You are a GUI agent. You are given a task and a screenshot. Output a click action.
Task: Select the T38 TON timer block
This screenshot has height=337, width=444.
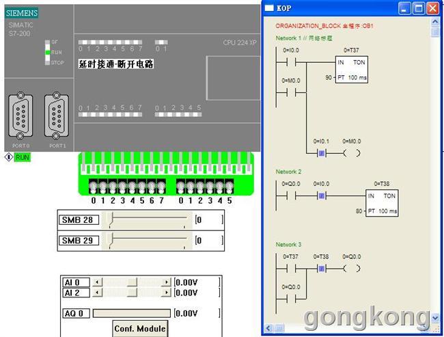click(382, 203)
